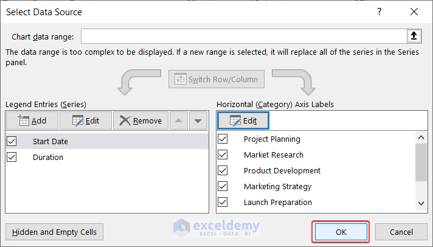The image size is (433, 247).
Task: Move series down with arrow
Action: (198, 120)
